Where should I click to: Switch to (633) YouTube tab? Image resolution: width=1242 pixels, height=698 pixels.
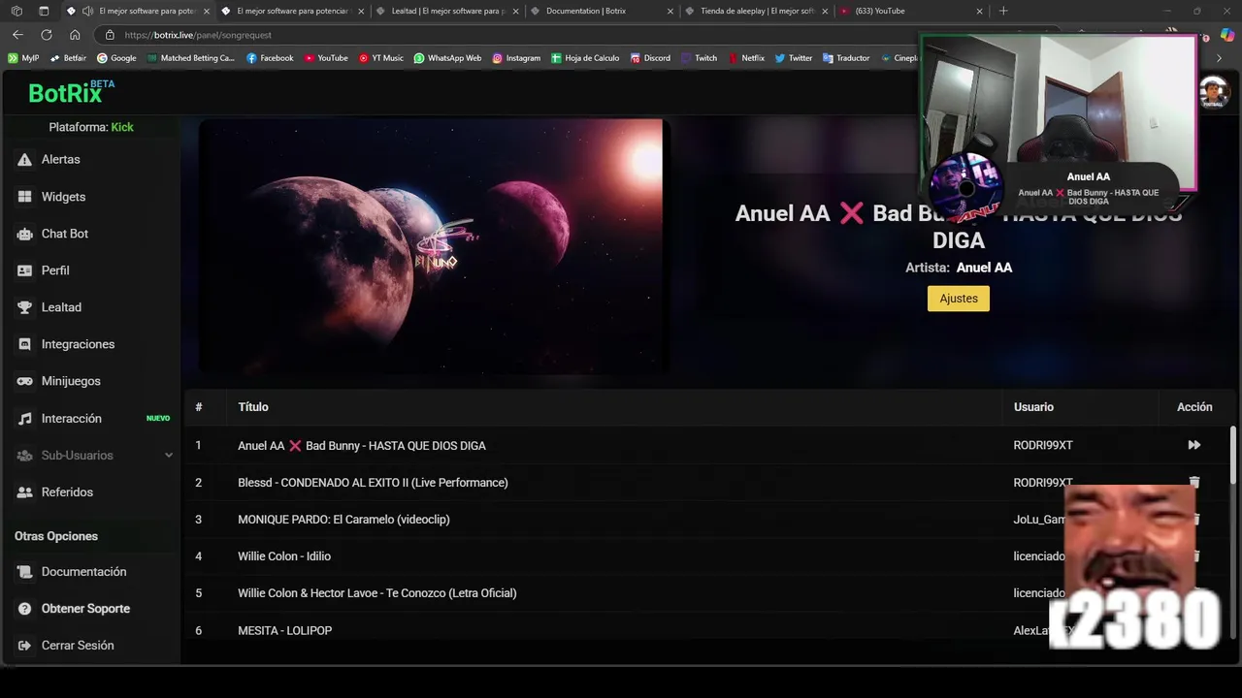tap(911, 11)
